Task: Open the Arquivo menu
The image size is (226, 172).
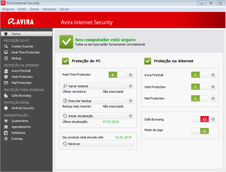Action: [8, 9]
